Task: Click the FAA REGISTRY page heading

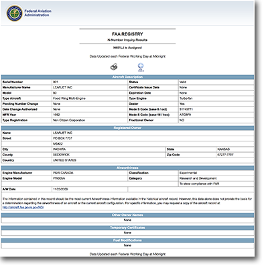Action: point(127,34)
